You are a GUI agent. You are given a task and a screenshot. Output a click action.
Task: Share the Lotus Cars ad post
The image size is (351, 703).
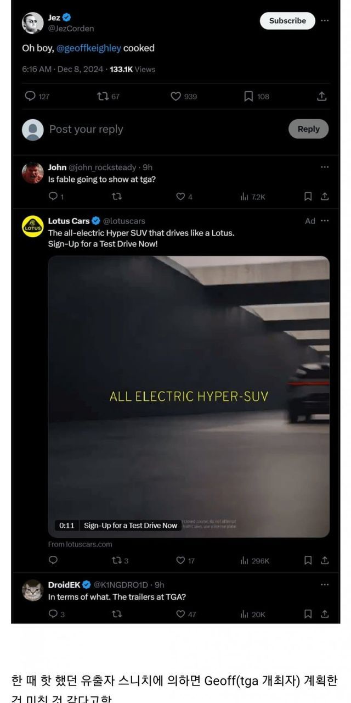325,560
